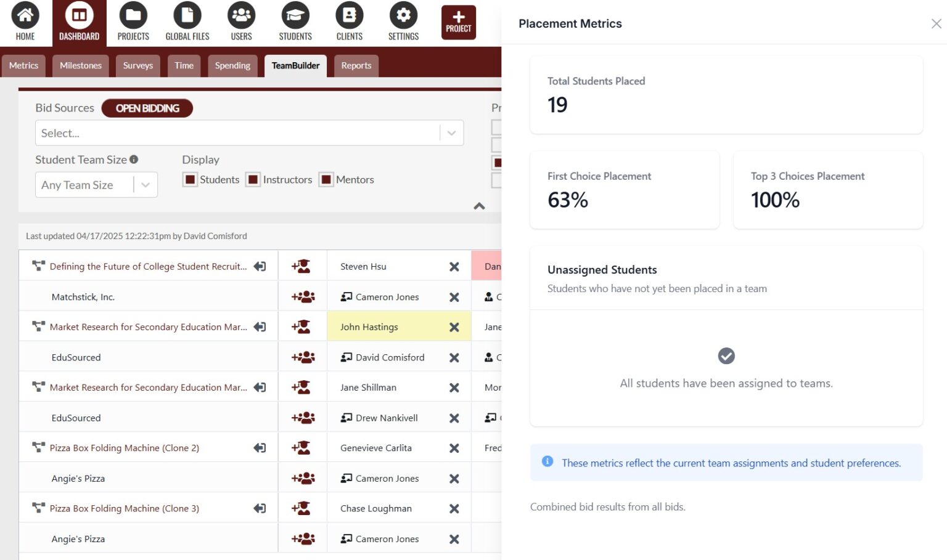Remove Steven Hsu using the X icon
The image size is (947, 560).
(454, 266)
